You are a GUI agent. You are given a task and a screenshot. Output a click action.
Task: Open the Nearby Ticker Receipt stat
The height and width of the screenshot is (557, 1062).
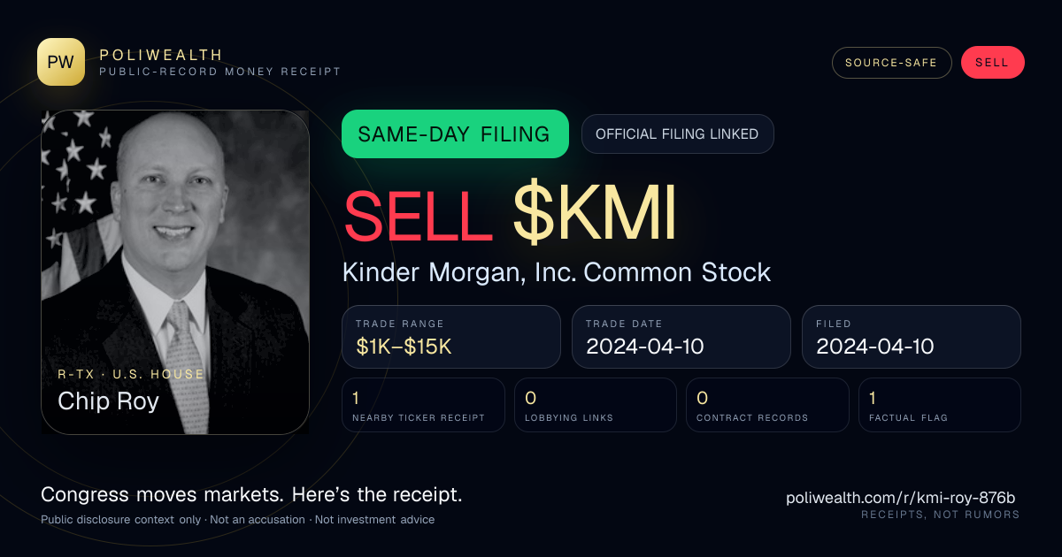tap(424, 405)
